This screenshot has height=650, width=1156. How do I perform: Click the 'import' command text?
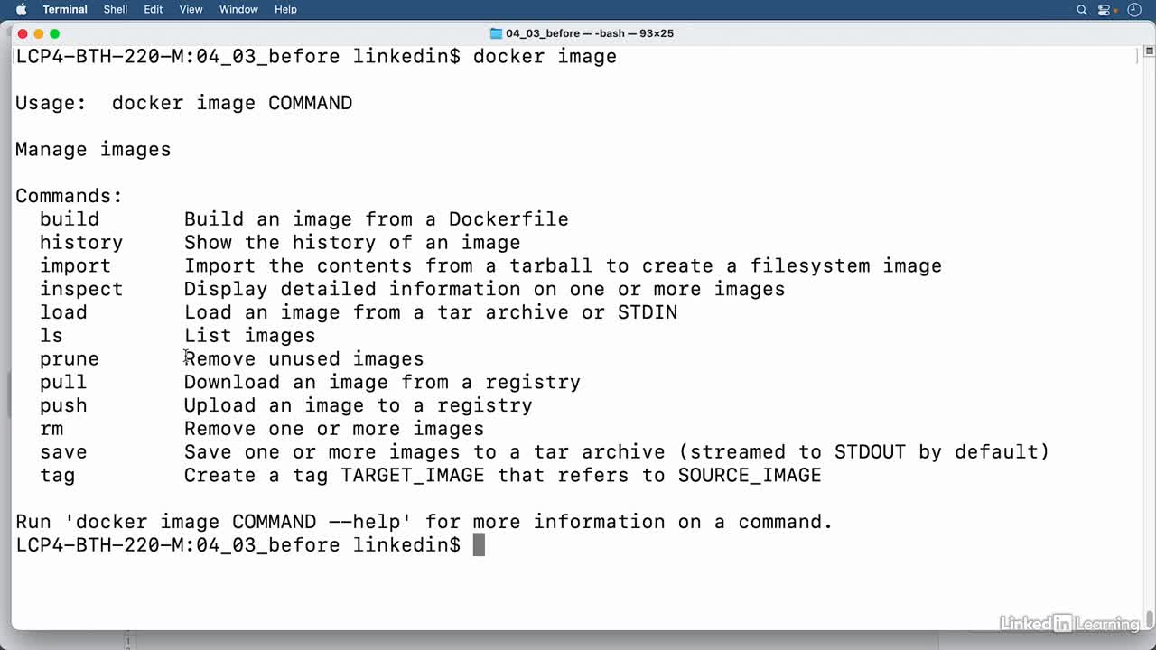point(75,266)
